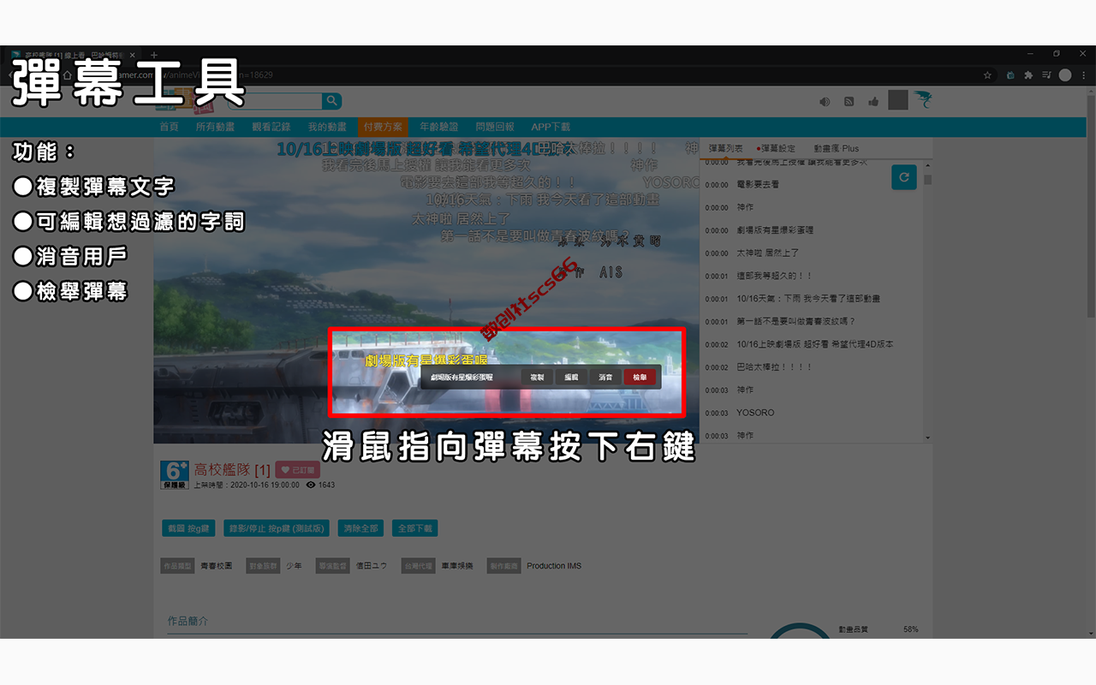The image size is (1096, 685).
Task: Click 編輯 in the danmaku popup
Action: (571, 377)
